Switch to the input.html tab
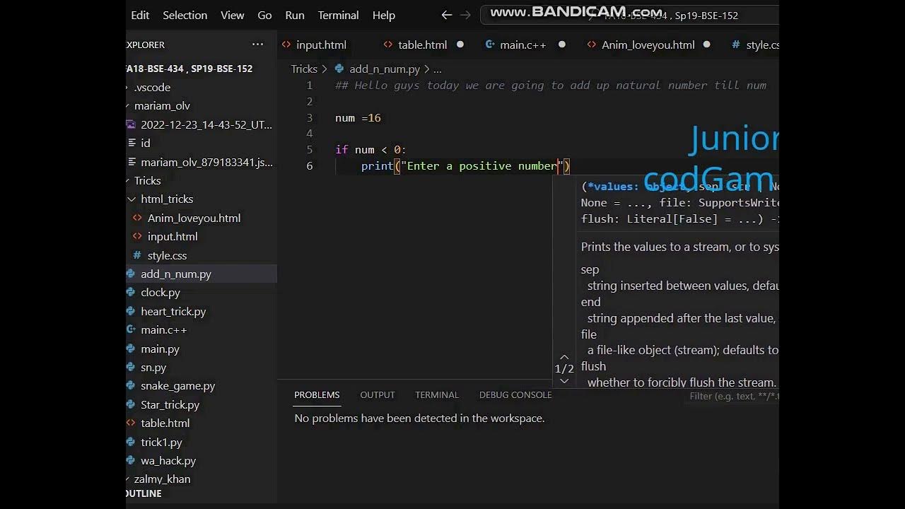The image size is (905, 509). [321, 45]
